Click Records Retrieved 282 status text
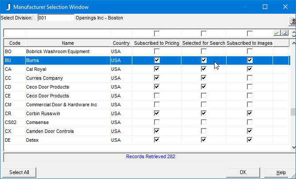Viewport: 296px width, 179px height. coord(150,156)
